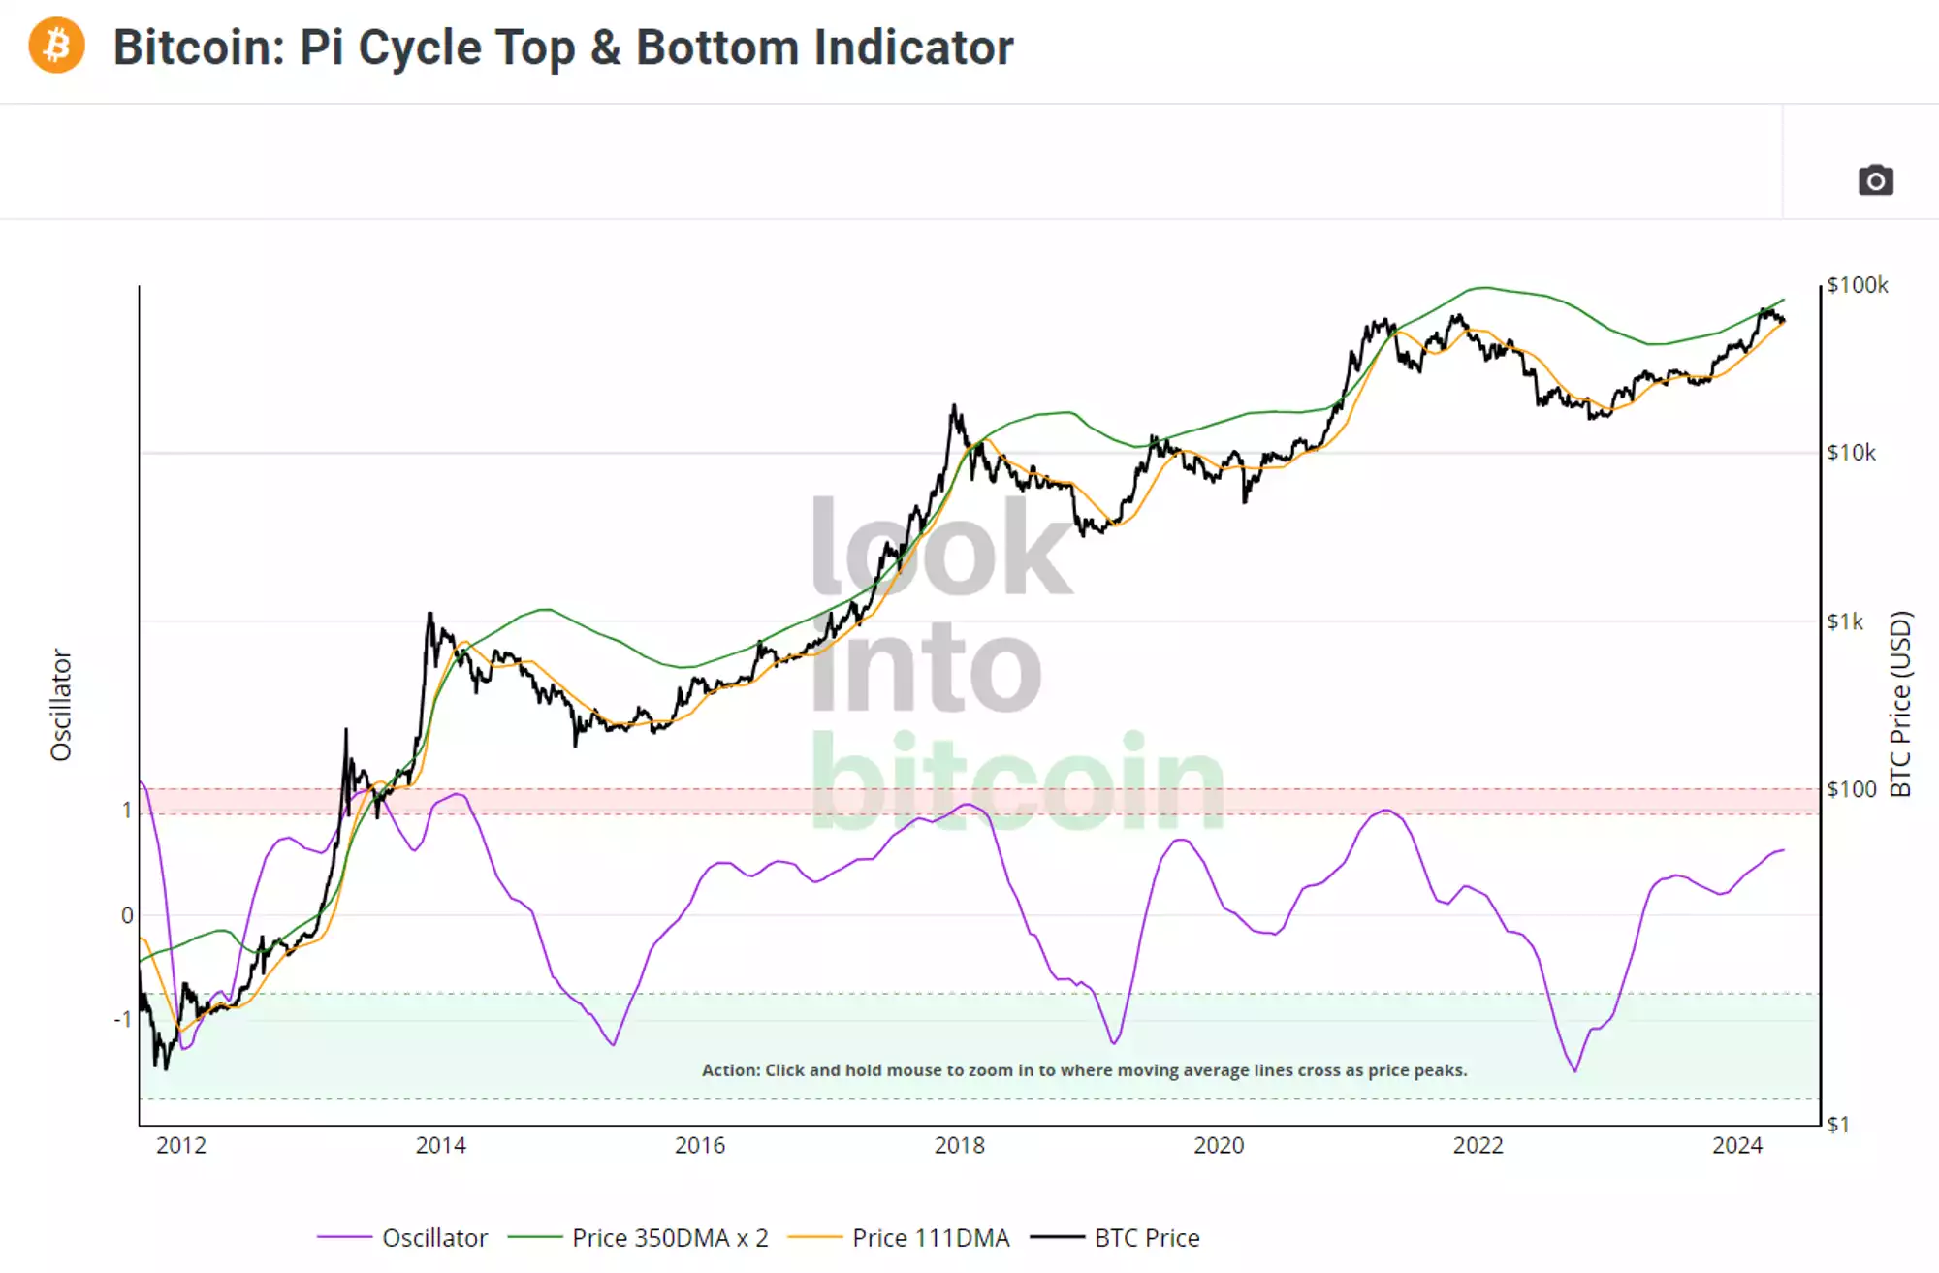Select the 2012 x-axis label
The height and width of the screenshot is (1273, 1939).
[x=181, y=1146]
